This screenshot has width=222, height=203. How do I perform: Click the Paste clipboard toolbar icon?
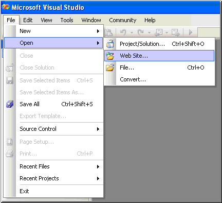(x=108, y=32)
